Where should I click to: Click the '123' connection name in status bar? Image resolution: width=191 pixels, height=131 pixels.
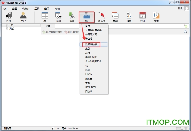point(57,128)
